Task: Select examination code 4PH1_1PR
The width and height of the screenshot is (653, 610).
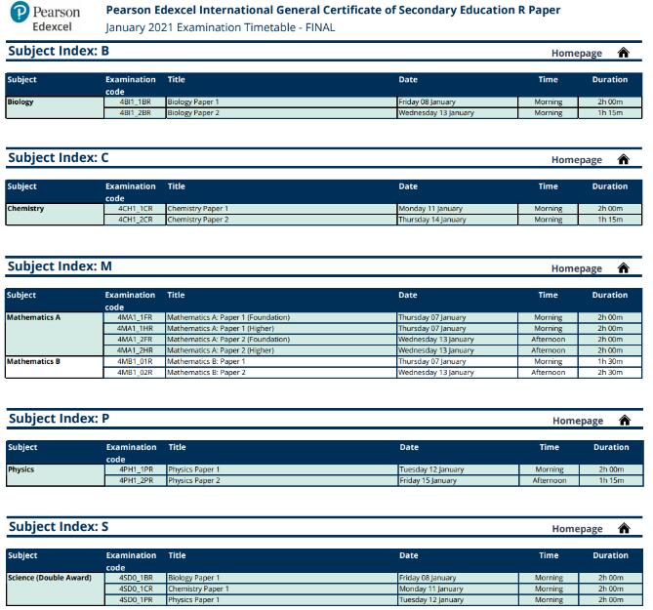Action: coord(136,469)
